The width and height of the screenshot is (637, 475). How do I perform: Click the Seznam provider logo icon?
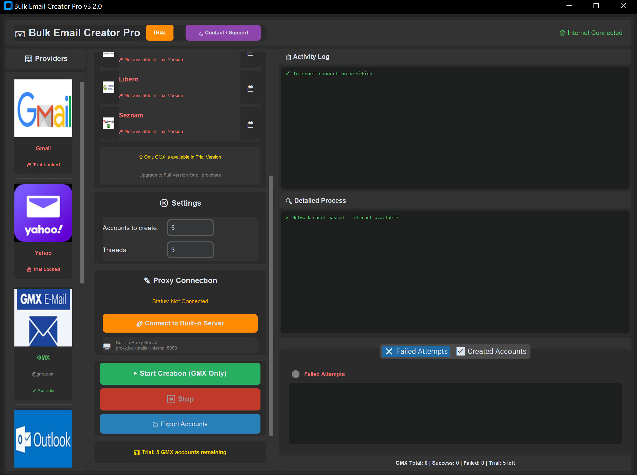108,123
